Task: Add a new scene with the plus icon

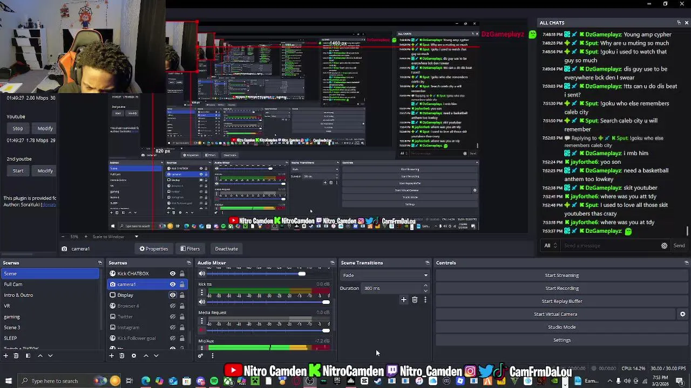Action: (x=5, y=356)
